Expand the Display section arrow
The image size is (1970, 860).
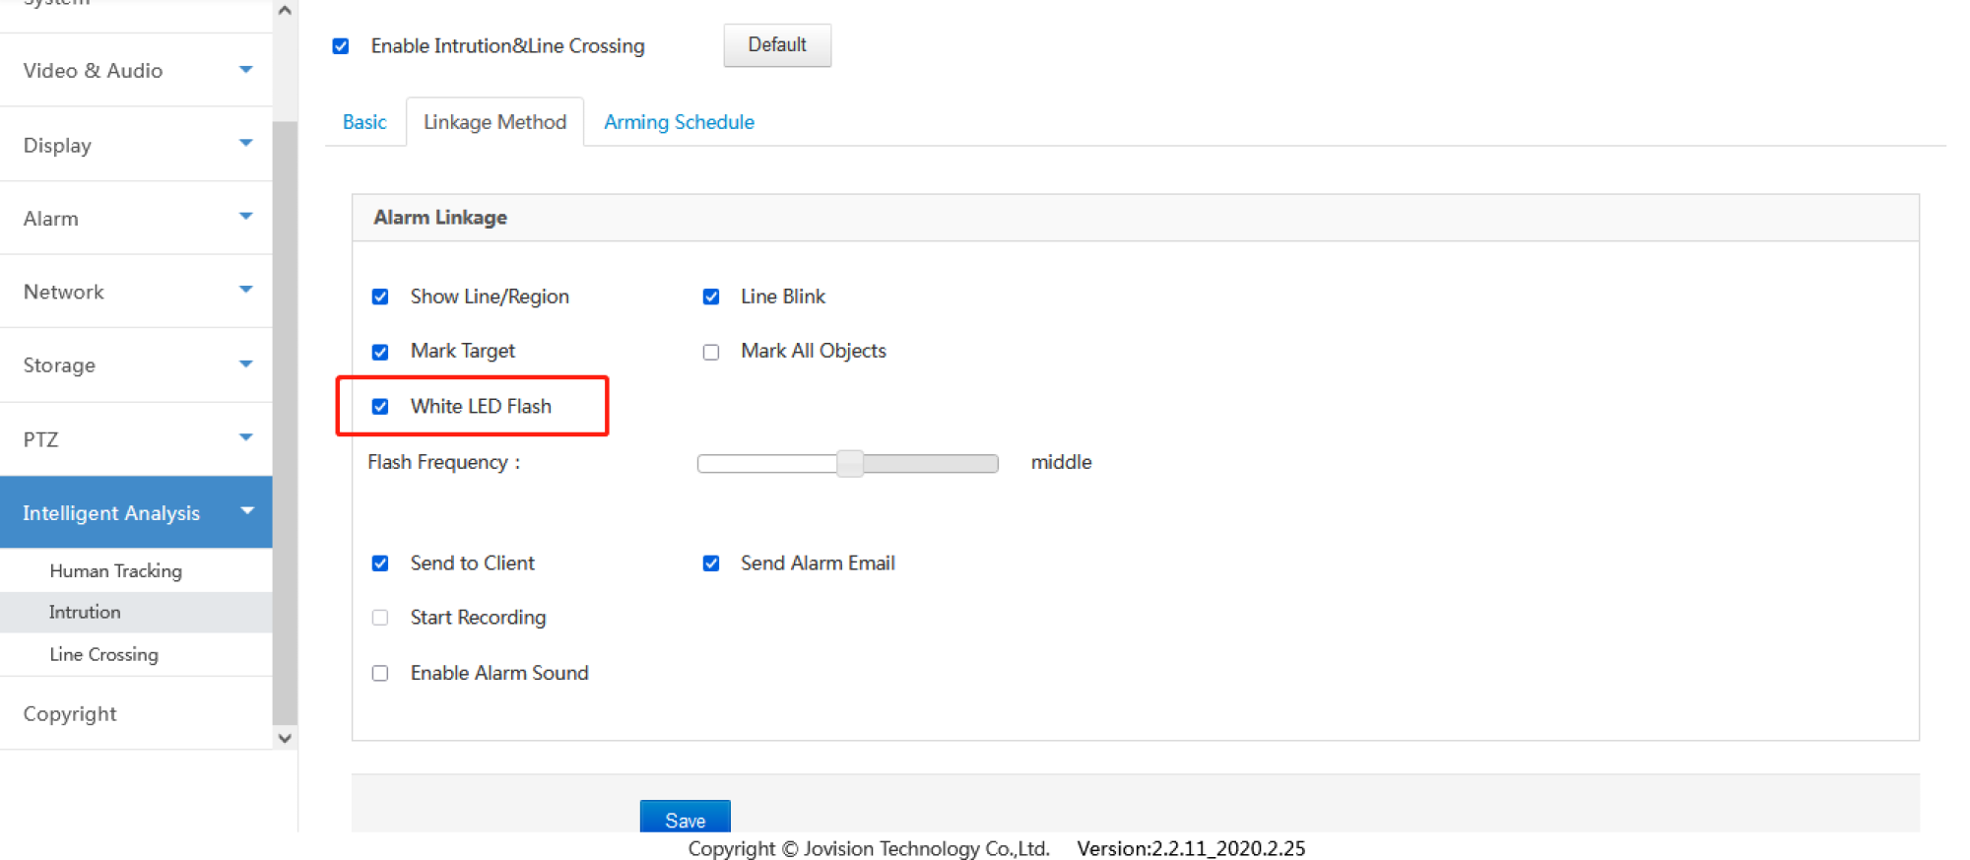[x=245, y=144]
